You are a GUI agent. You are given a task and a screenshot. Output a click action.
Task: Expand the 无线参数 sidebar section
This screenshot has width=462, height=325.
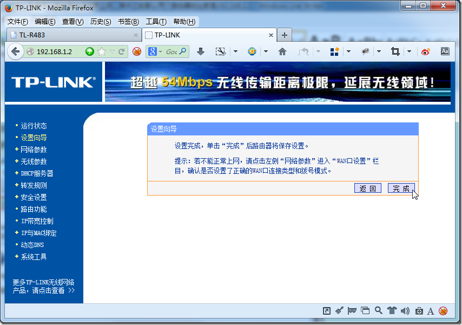[x=34, y=161]
